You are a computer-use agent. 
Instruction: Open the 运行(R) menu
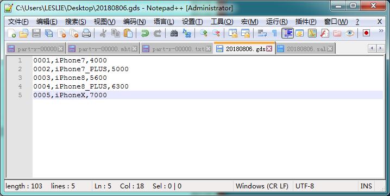276,22
